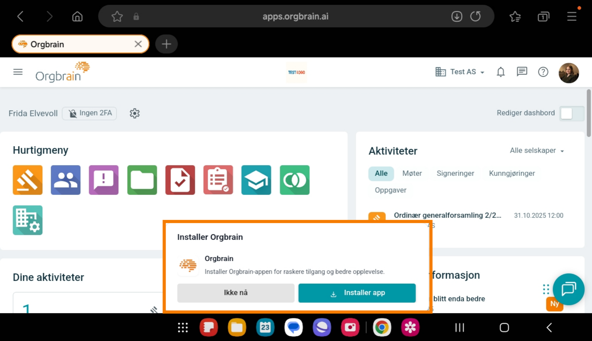Open the graduation cap academy icon

tap(256, 180)
